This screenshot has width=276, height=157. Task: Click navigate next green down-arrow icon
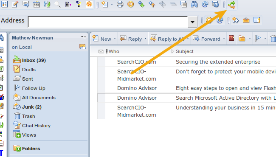[141, 4]
